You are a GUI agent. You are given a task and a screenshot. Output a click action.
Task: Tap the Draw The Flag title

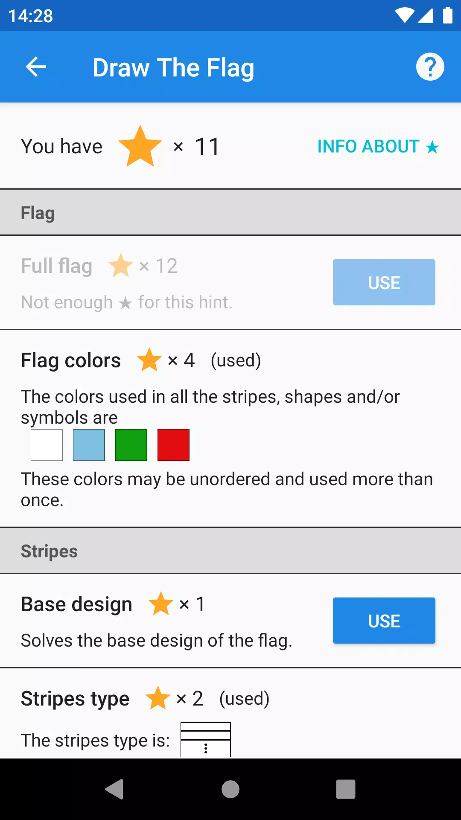click(x=173, y=67)
